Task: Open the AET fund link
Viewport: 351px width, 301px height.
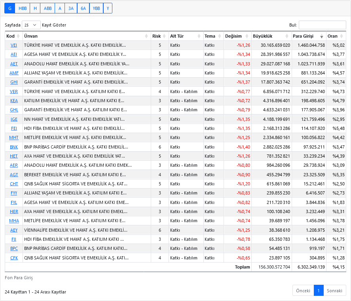Action: [14, 64]
